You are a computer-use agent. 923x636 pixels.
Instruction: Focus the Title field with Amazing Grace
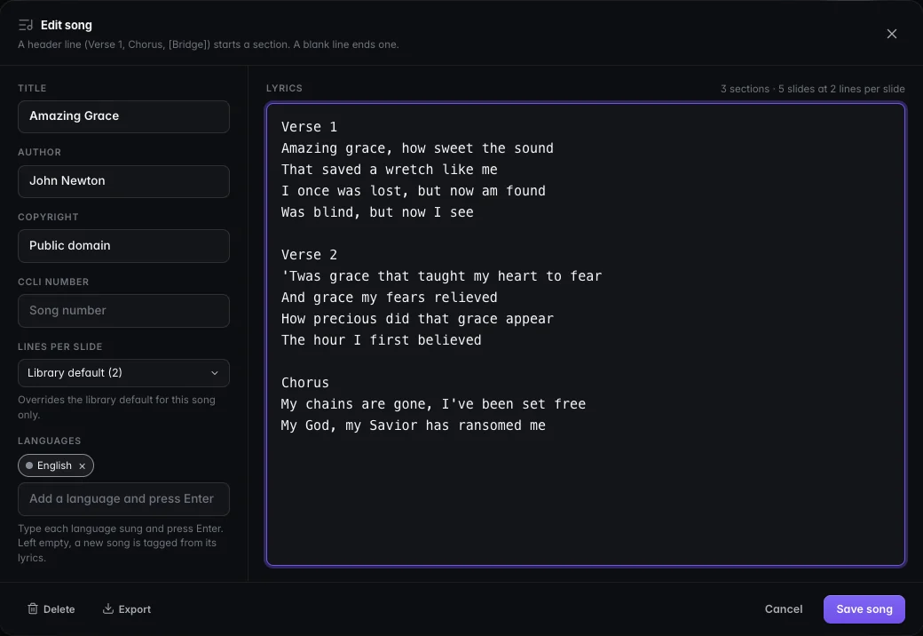(x=123, y=116)
